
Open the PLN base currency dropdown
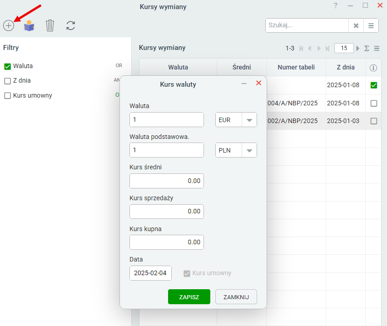pyautogui.click(x=249, y=150)
